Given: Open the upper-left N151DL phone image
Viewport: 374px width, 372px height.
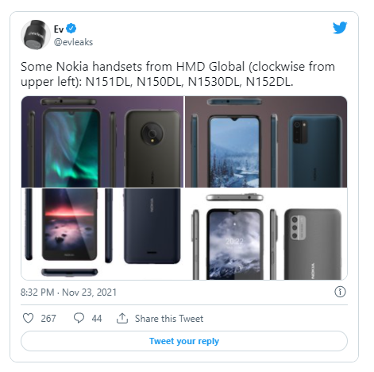Looking at the screenshot, I should (x=102, y=141).
